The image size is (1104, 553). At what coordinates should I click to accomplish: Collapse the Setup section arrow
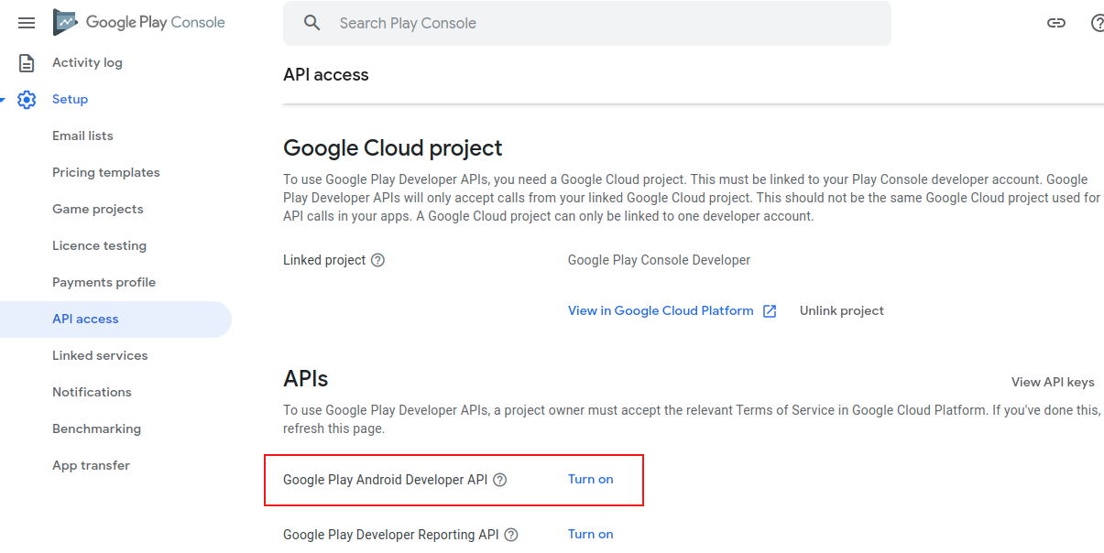[3, 99]
